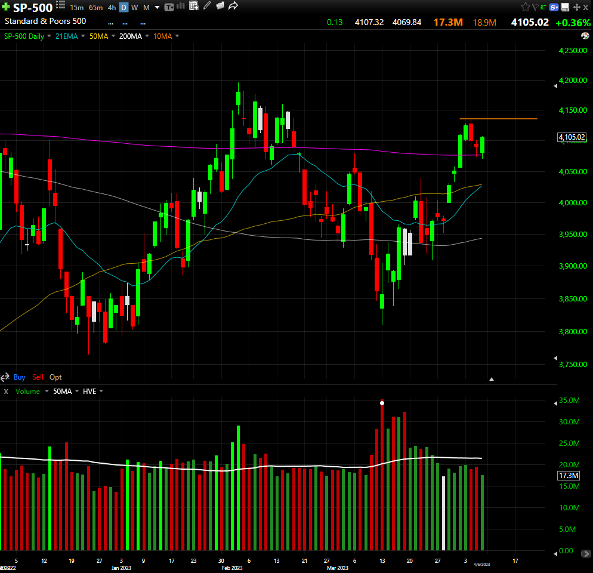The height and width of the screenshot is (573, 593).
Task: Switch to the 65m timeframe
Action: pos(95,8)
